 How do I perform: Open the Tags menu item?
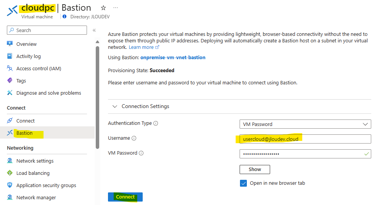(x=21, y=81)
